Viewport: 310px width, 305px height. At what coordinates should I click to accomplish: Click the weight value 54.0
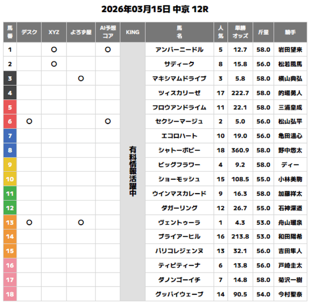tap(263, 294)
